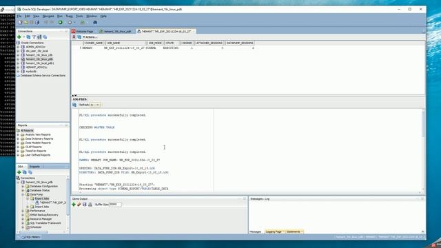This screenshot has height=248, width=441.
Task: Open the Actions dropdown in the job tab
Action: pyautogui.click(x=90, y=37)
